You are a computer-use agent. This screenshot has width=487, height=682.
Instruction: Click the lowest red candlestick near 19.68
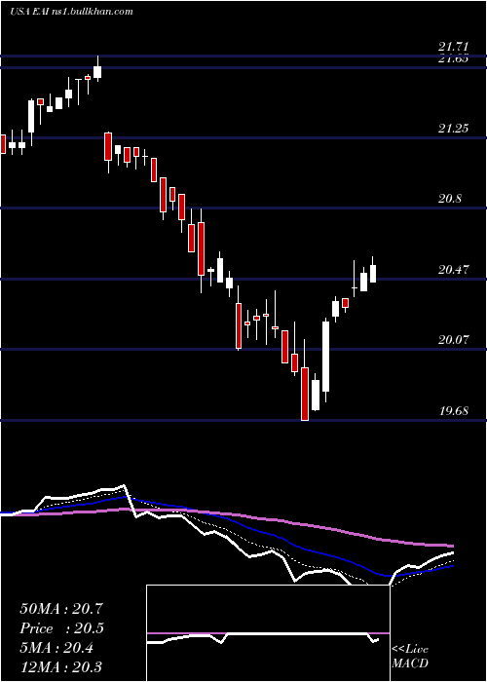pyautogui.click(x=305, y=394)
